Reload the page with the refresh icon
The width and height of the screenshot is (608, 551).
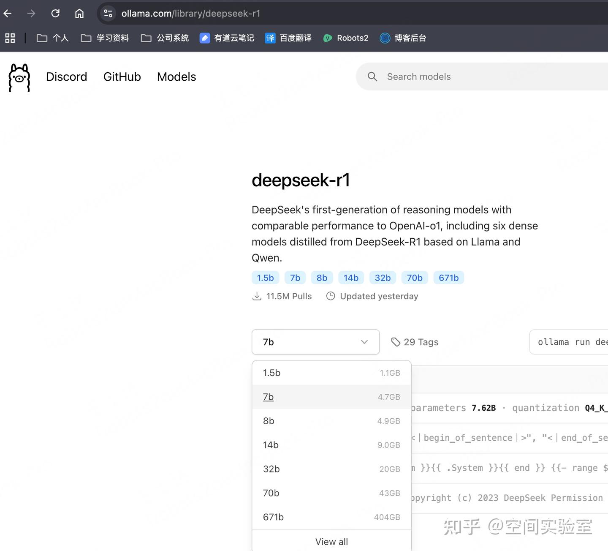55,13
